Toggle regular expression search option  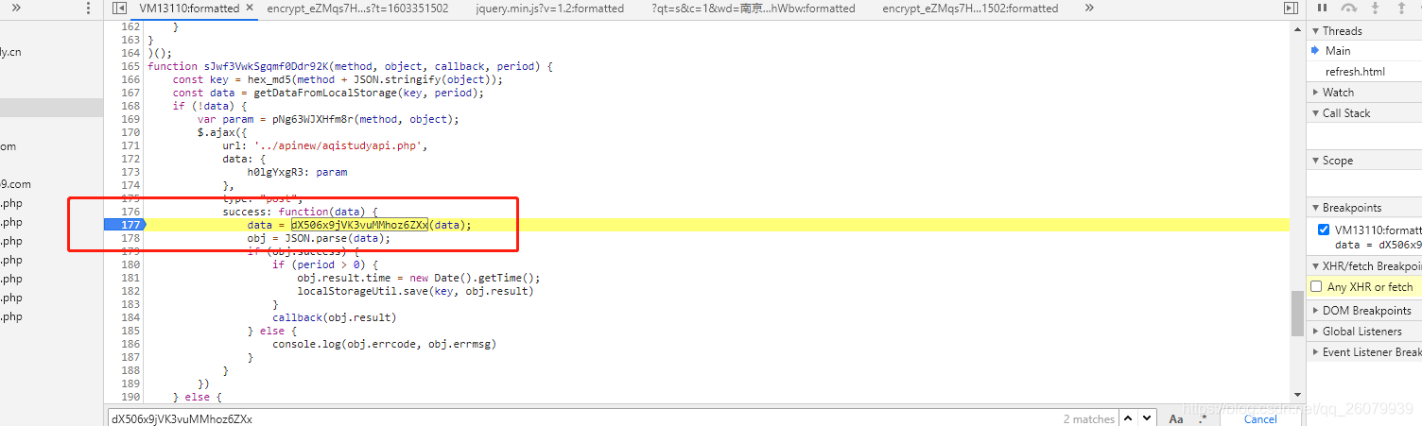coord(1203,418)
